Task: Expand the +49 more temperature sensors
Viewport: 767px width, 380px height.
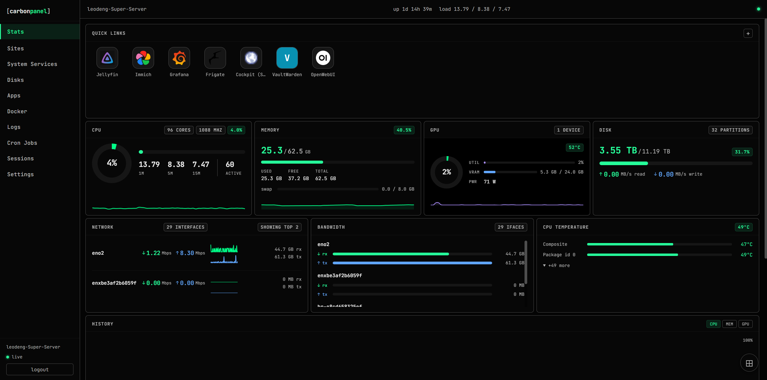Action: point(557,266)
